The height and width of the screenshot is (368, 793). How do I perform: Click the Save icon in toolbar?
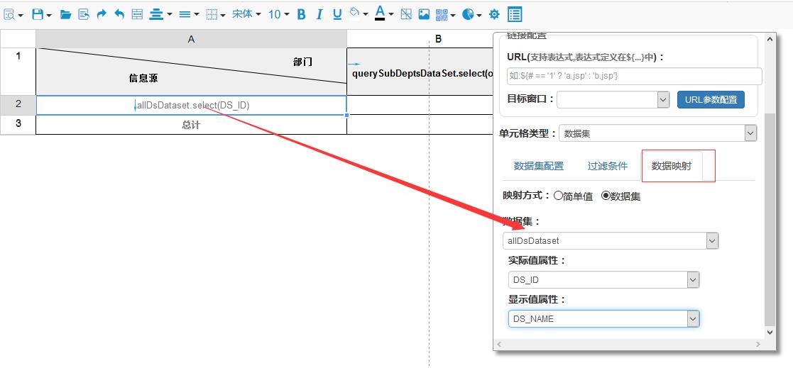(x=38, y=14)
